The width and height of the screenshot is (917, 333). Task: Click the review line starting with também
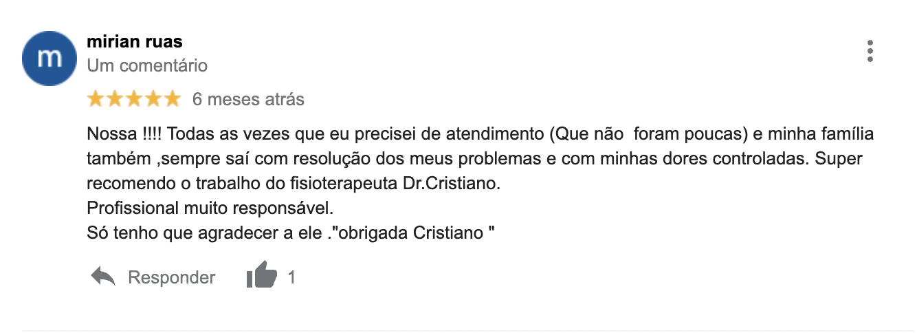(475, 159)
